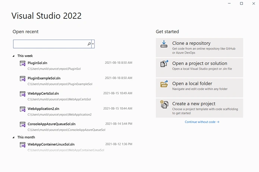
Task: Open WebAppCertsSol.sln from recent list
Action: [43, 93]
